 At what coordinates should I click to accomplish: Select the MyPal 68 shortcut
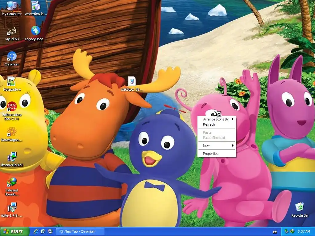tap(12, 33)
